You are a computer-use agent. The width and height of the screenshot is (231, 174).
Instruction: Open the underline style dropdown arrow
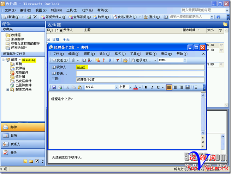(x=163, y=87)
